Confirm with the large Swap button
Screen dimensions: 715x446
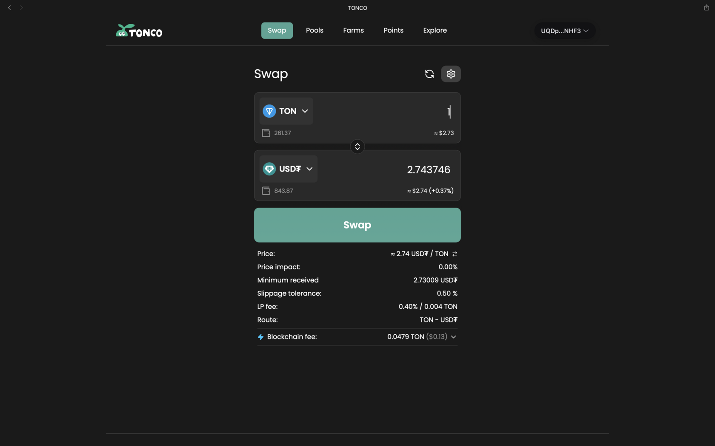[357, 225]
